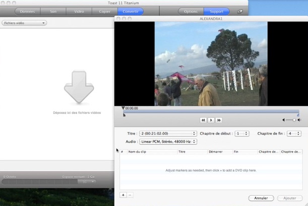The height and width of the screenshot is (206, 308).
Task: Click the Démarrer column header
Action: coord(220,152)
